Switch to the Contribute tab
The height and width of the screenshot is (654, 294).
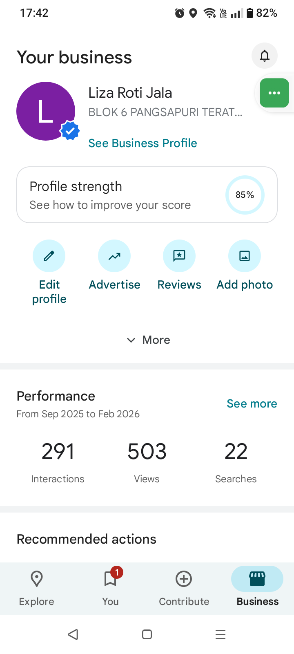point(184,588)
